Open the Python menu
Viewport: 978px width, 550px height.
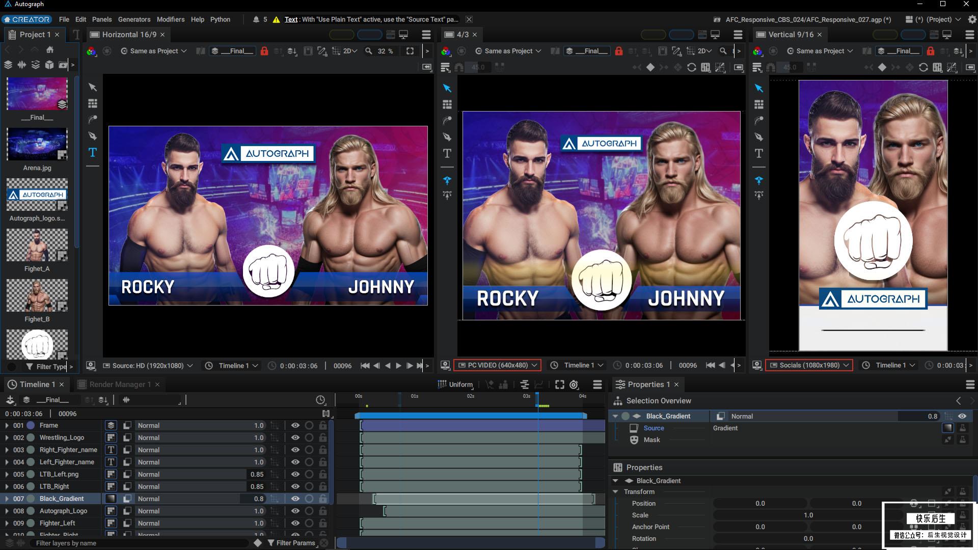click(x=220, y=19)
